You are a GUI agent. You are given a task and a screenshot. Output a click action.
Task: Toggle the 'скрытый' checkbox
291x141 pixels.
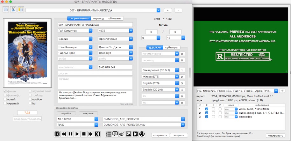point(5,104)
